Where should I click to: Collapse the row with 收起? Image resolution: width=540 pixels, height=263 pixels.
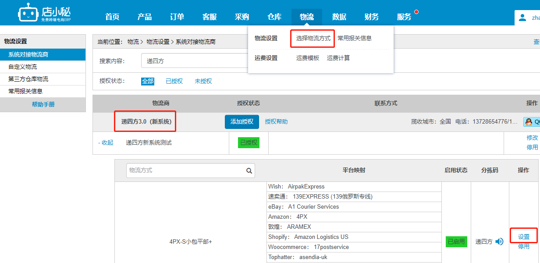(x=106, y=142)
